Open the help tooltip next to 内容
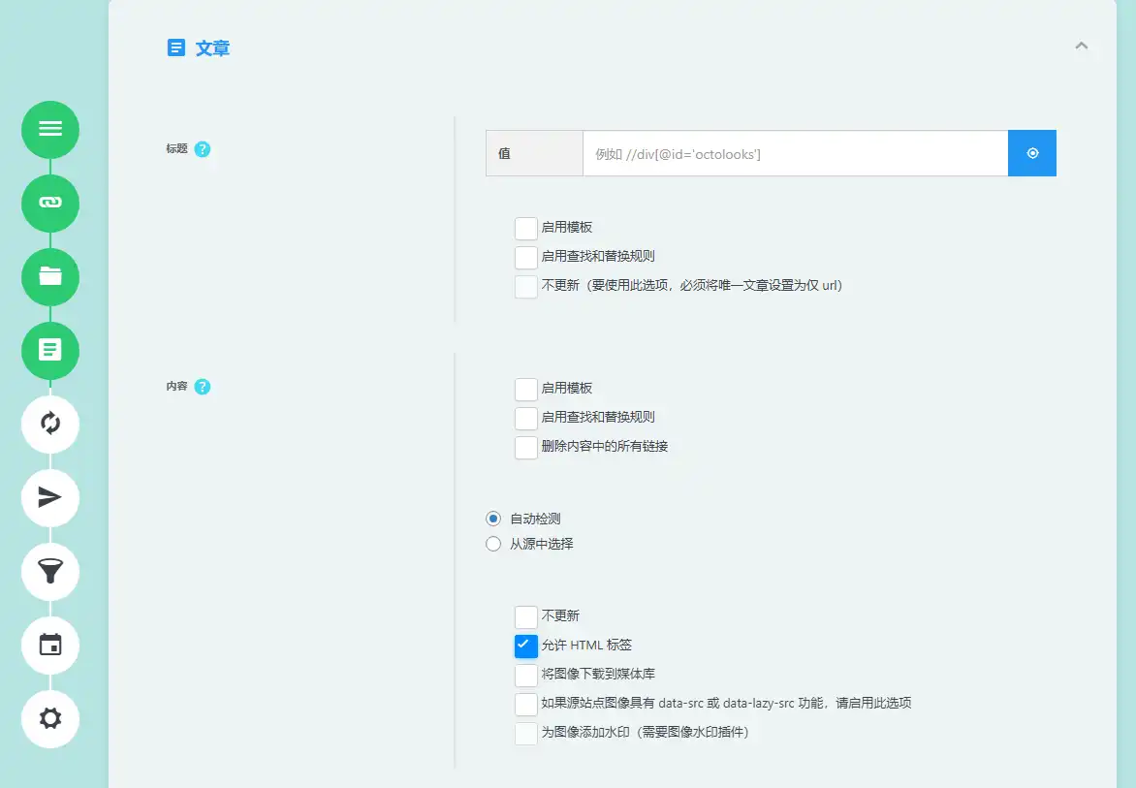The height and width of the screenshot is (788, 1136). coord(202,386)
